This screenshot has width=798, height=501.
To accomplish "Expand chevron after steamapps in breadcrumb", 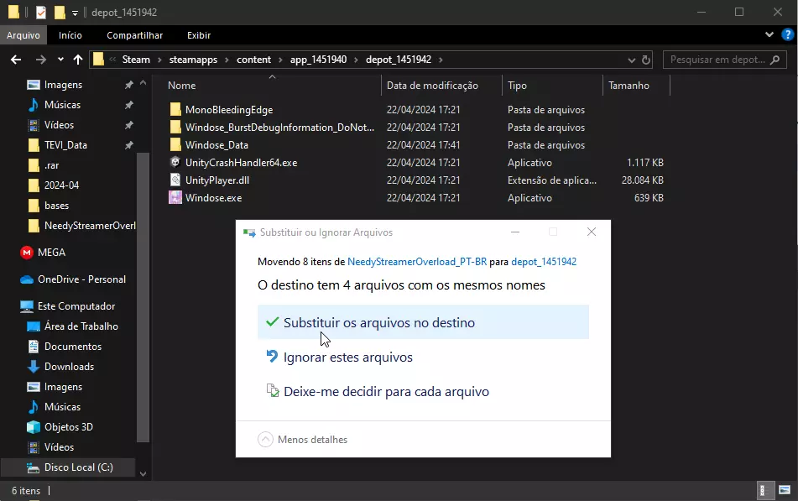I will [227, 60].
